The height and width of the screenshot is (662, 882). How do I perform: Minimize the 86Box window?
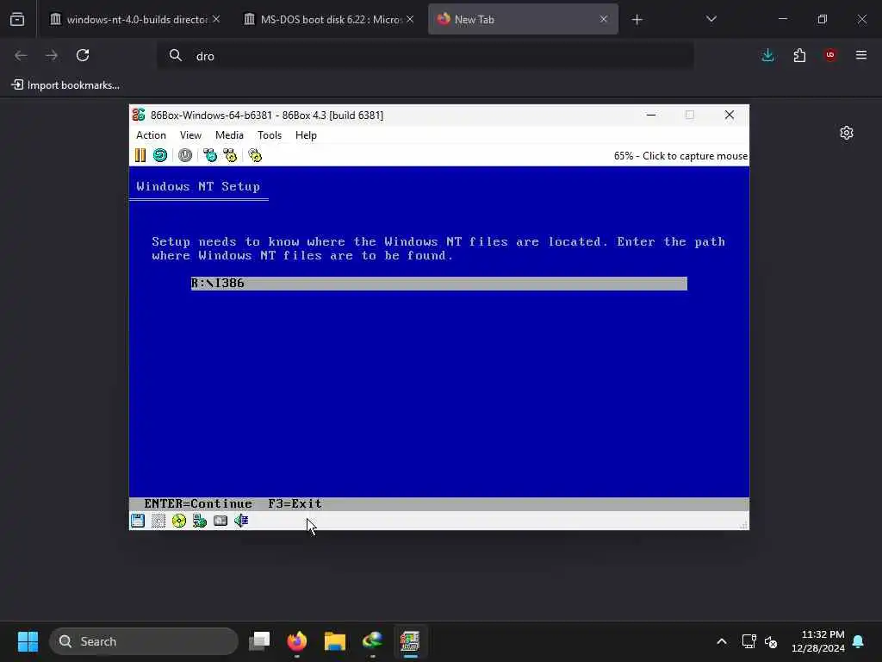[651, 115]
